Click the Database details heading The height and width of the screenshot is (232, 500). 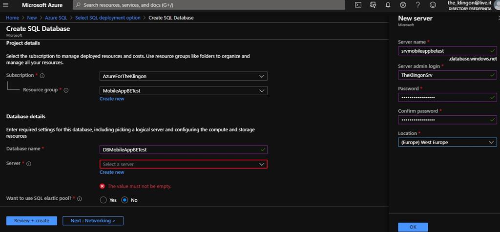click(26, 116)
